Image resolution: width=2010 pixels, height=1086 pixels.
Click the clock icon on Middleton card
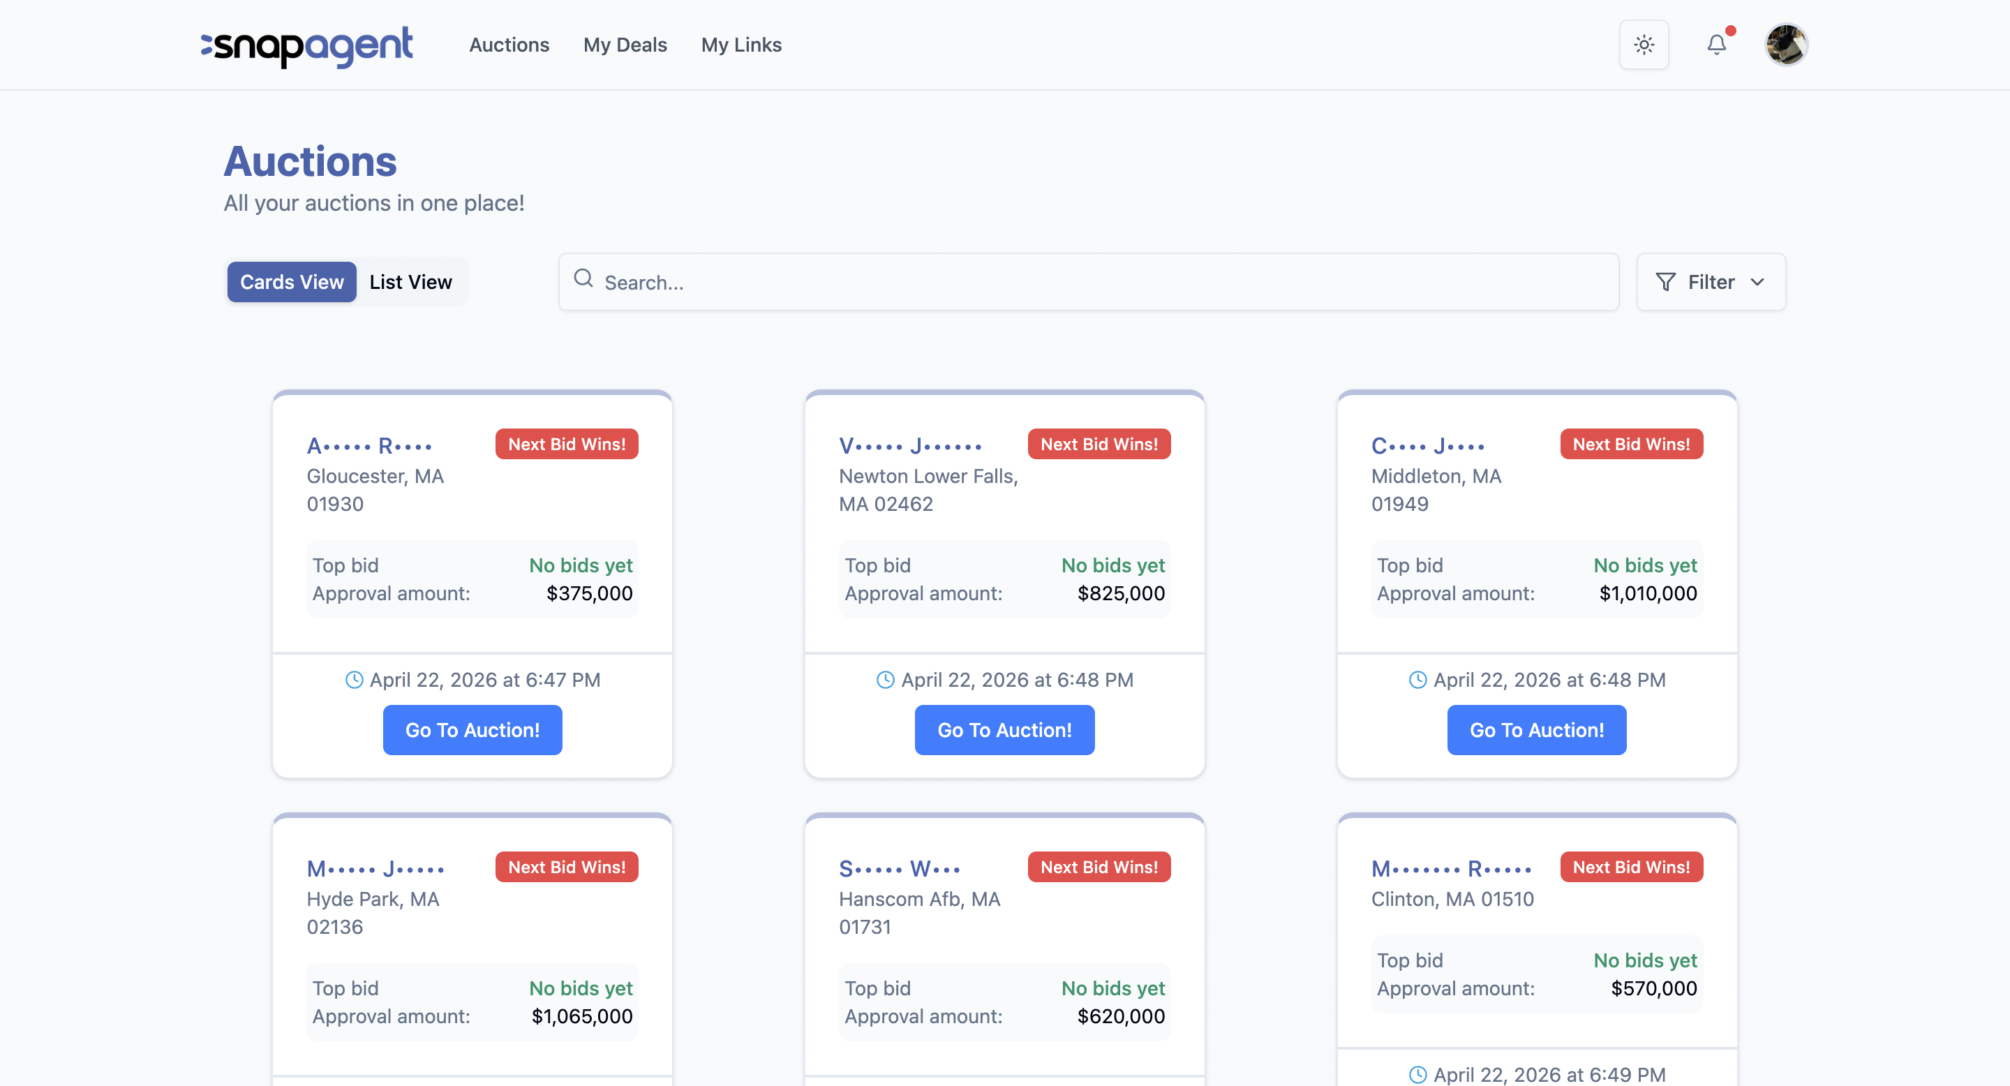coord(1417,680)
